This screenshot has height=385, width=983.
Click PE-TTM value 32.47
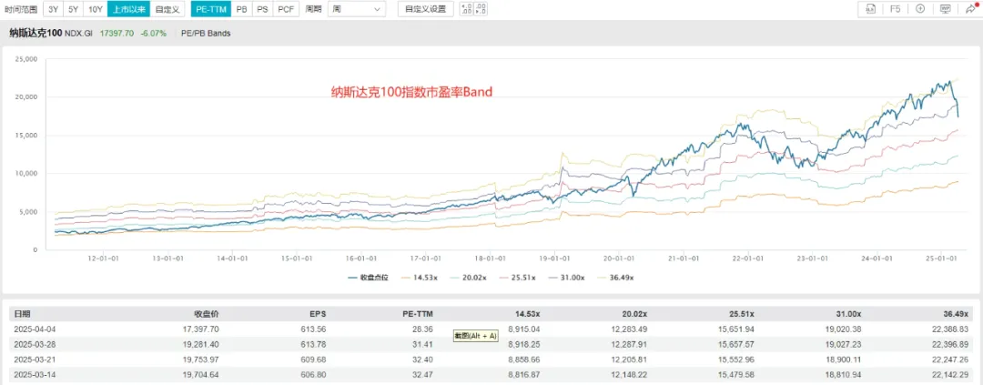point(424,377)
